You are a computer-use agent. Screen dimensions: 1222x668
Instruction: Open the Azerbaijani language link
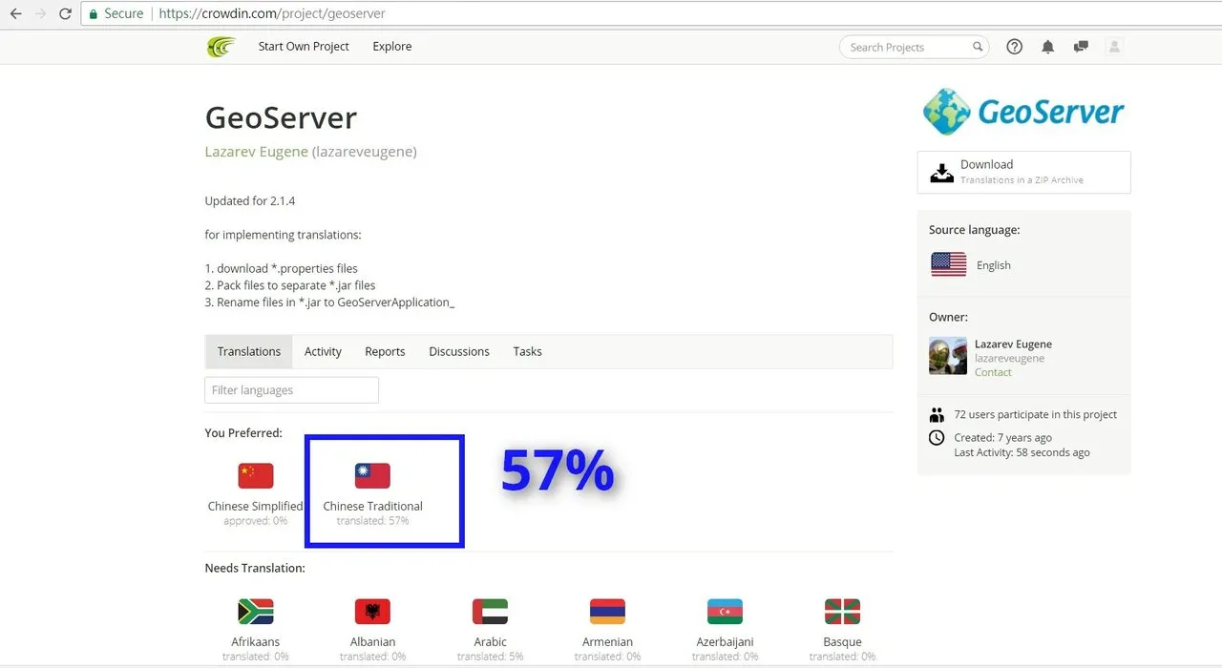[x=725, y=642]
